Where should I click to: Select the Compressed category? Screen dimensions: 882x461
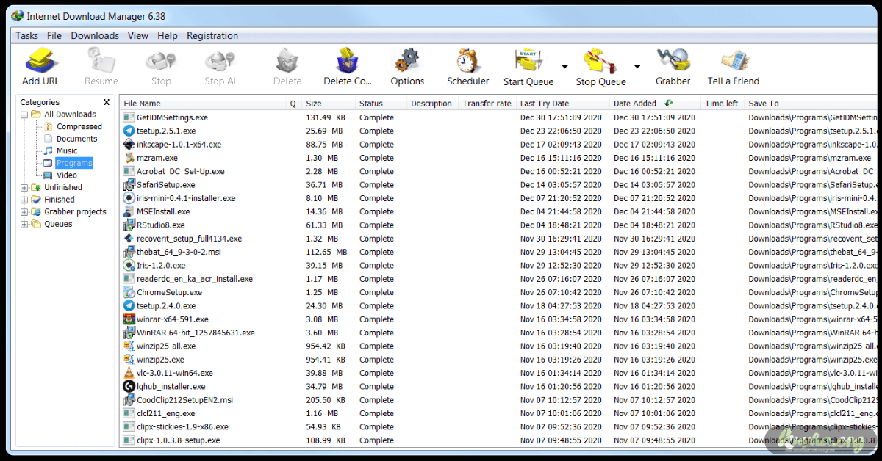click(79, 126)
